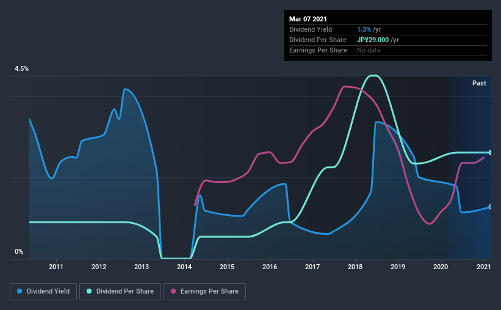
Task: Click the 2019 x-axis label
Action: point(398,267)
